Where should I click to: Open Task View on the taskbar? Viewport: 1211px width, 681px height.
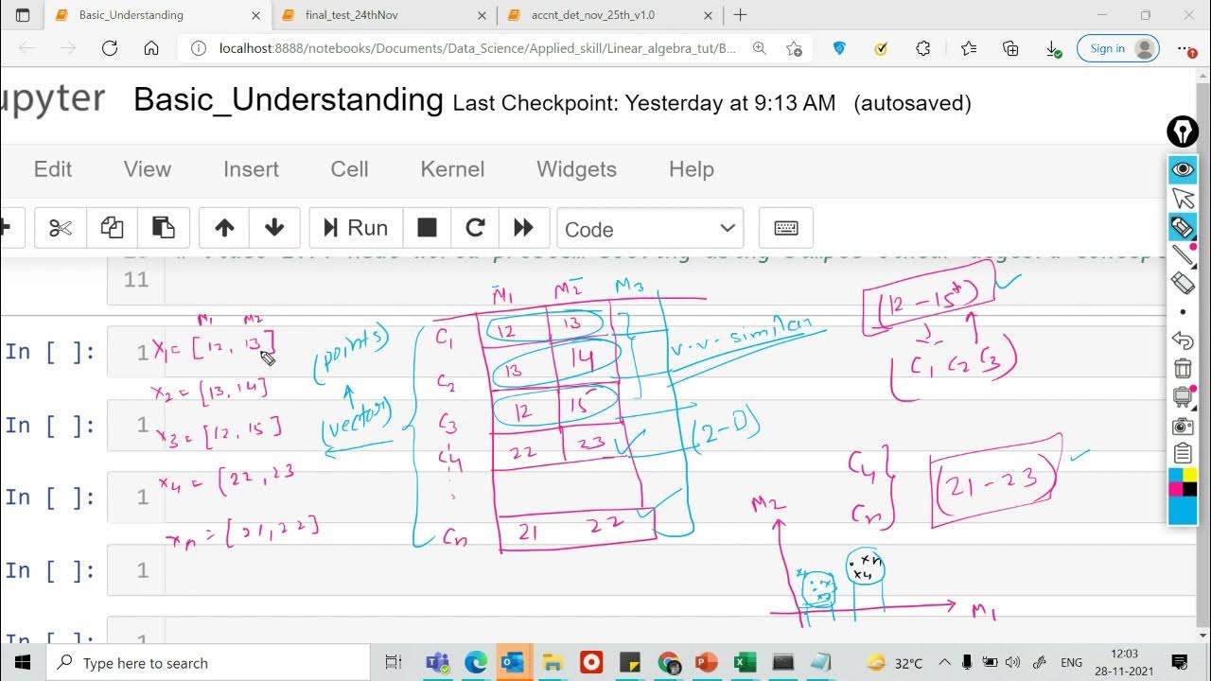394,663
